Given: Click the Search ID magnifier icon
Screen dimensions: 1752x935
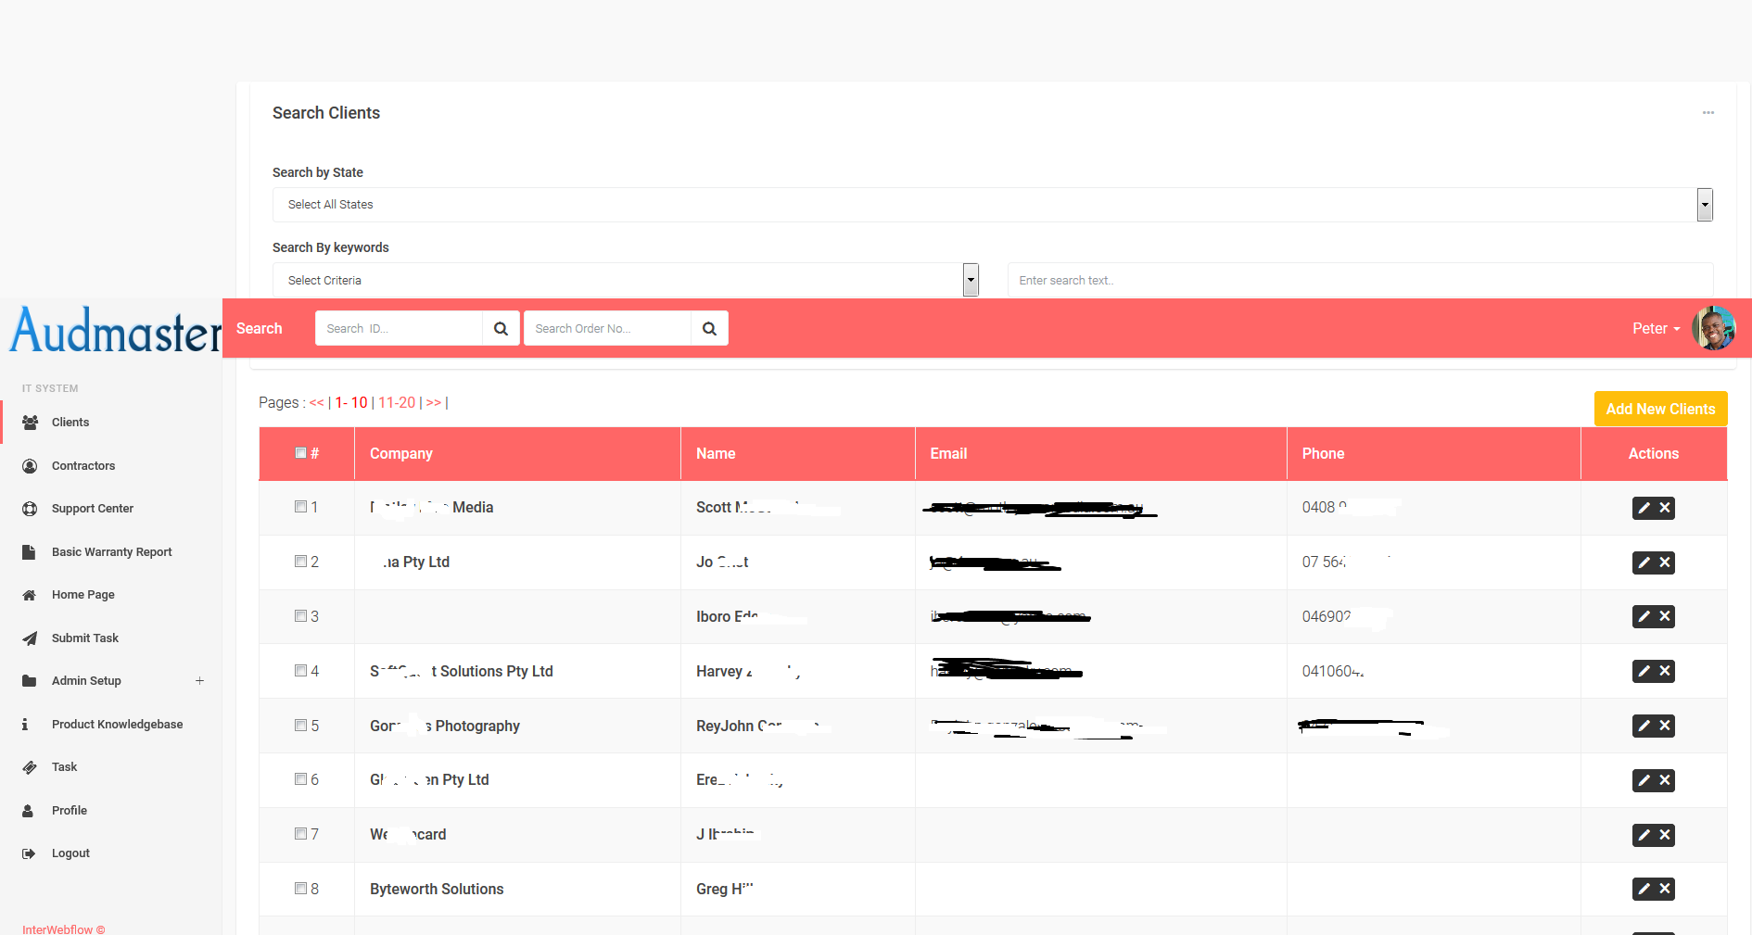Looking at the screenshot, I should (x=501, y=329).
